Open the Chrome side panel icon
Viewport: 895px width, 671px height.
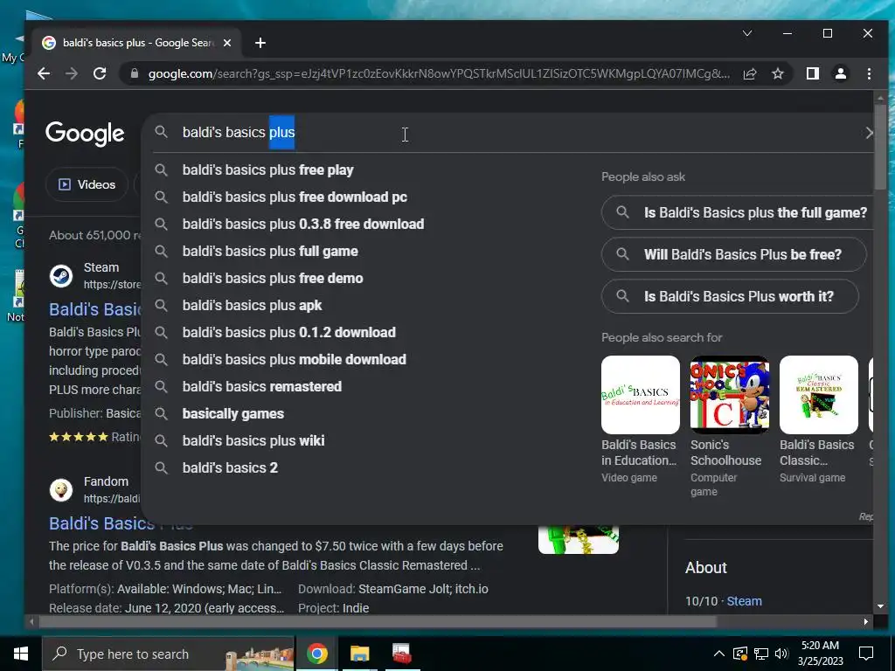coord(812,73)
